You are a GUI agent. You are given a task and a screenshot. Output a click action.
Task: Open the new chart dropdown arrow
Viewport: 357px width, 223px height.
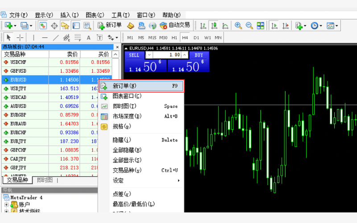coord(15,26)
